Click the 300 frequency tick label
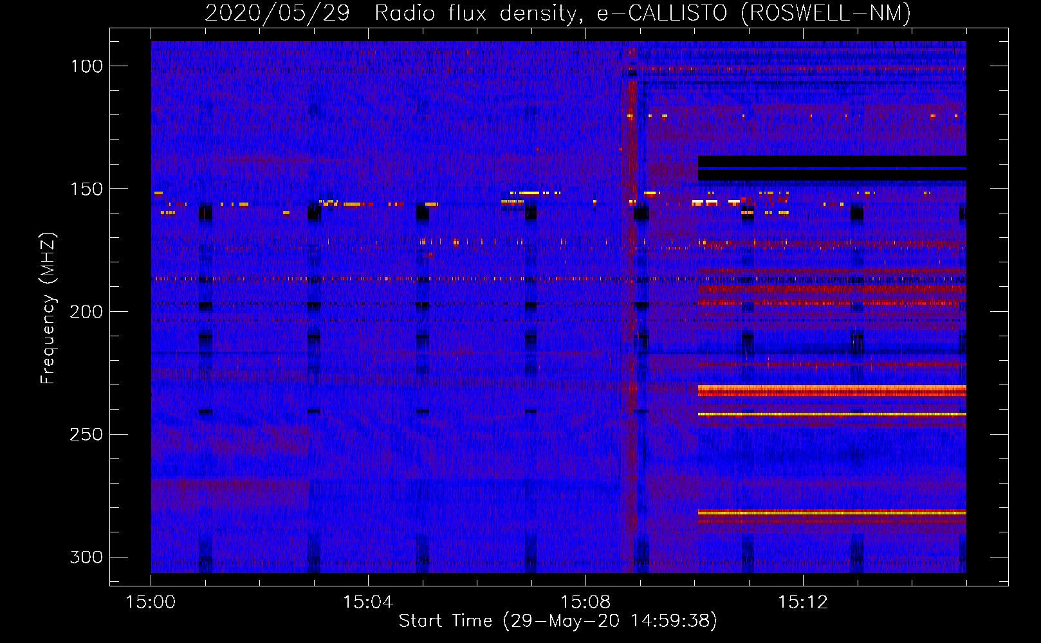The image size is (1041, 643). 86,557
